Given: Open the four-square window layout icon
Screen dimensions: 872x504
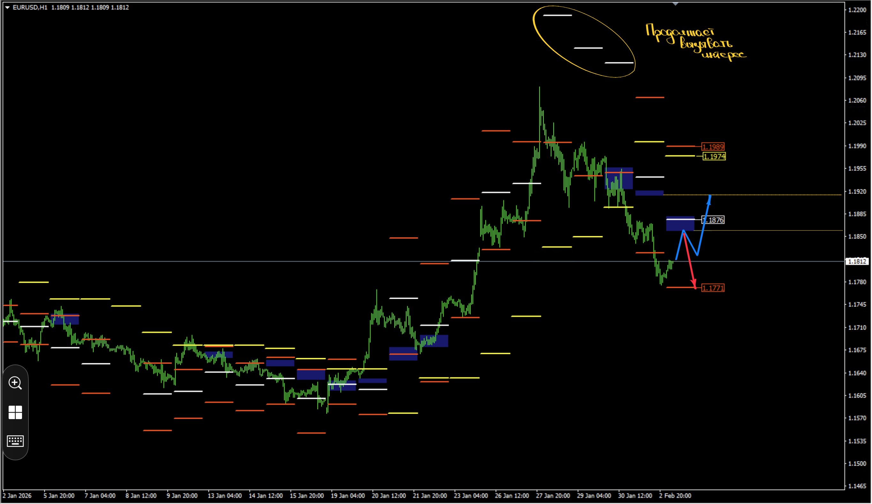Looking at the screenshot, I should (x=15, y=413).
